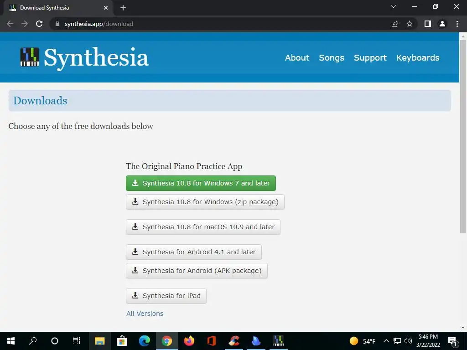This screenshot has height=350, width=467.
Task: Download Synthesia 10.8 for macOS 10.9
Action: (203, 227)
